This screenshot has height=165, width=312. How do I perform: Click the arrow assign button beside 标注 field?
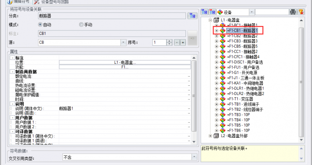pyautogui.click(x=192, y=38)
